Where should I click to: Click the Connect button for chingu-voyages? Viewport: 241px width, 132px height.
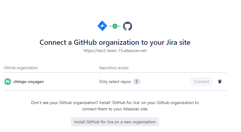(201, 81)
